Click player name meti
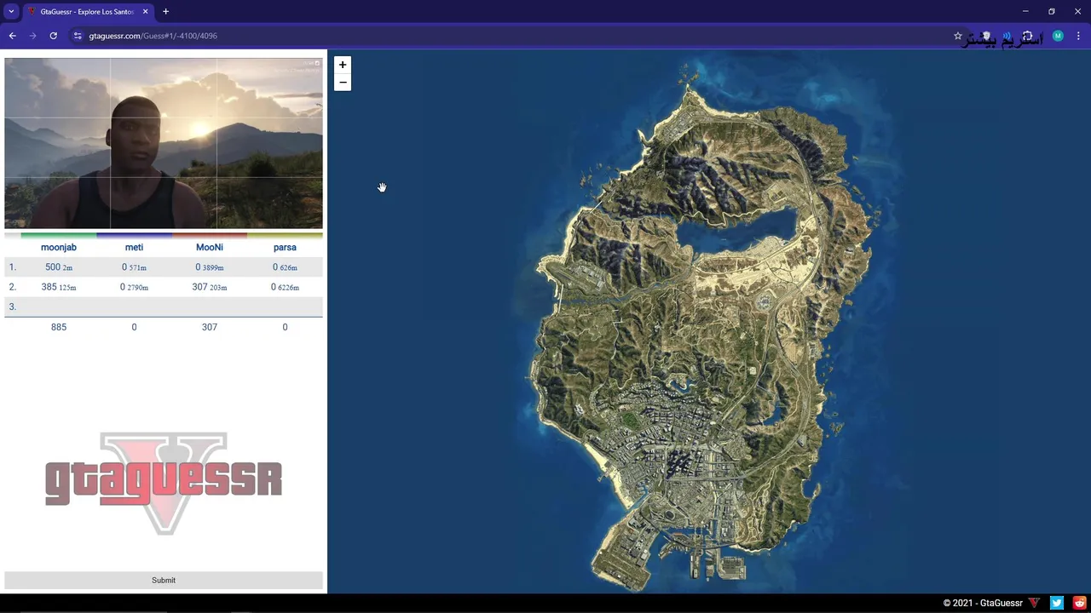This screenshot has height=613, width=1091. click(x=134, y=247)
